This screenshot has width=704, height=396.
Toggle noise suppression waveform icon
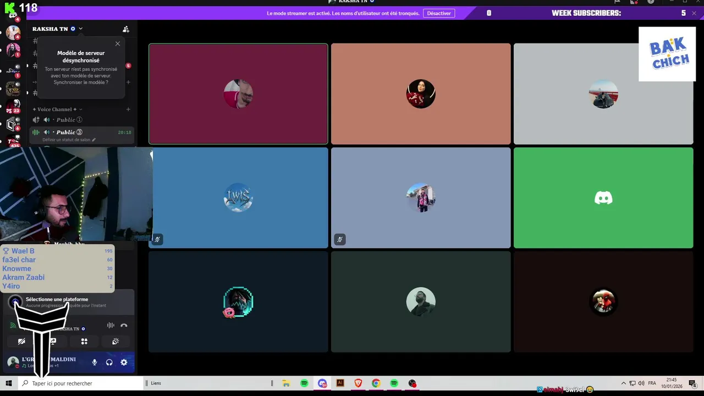coord(111,326)
